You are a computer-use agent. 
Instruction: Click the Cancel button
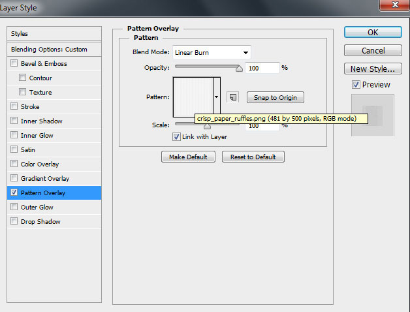point(372,50)
